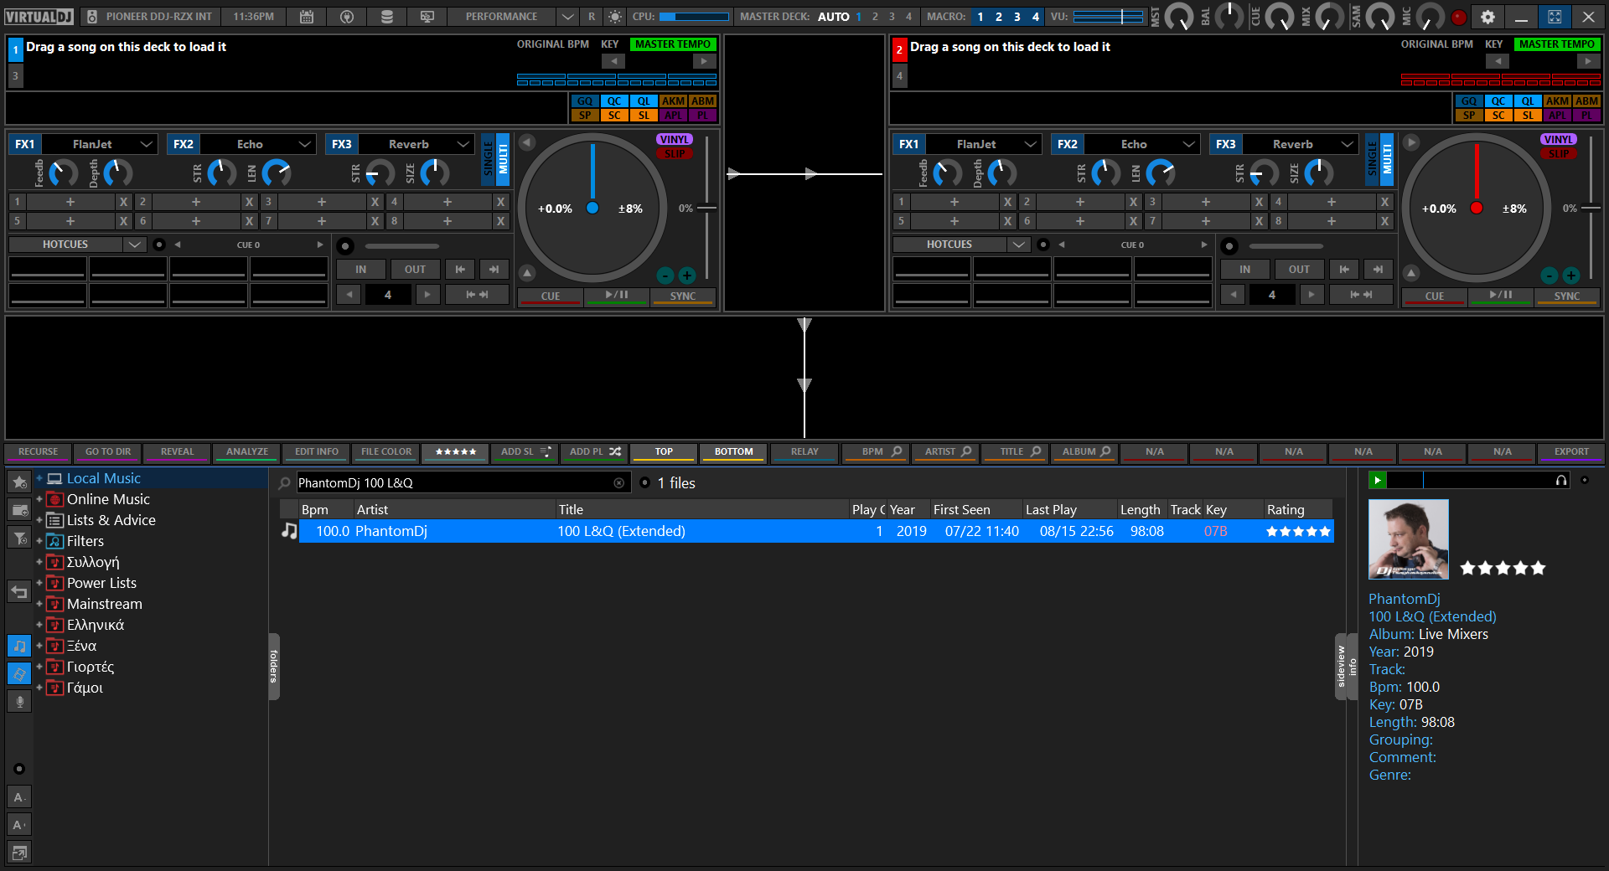Clear the search box with the X icon
1609x871 pixels.
(618, 483)
